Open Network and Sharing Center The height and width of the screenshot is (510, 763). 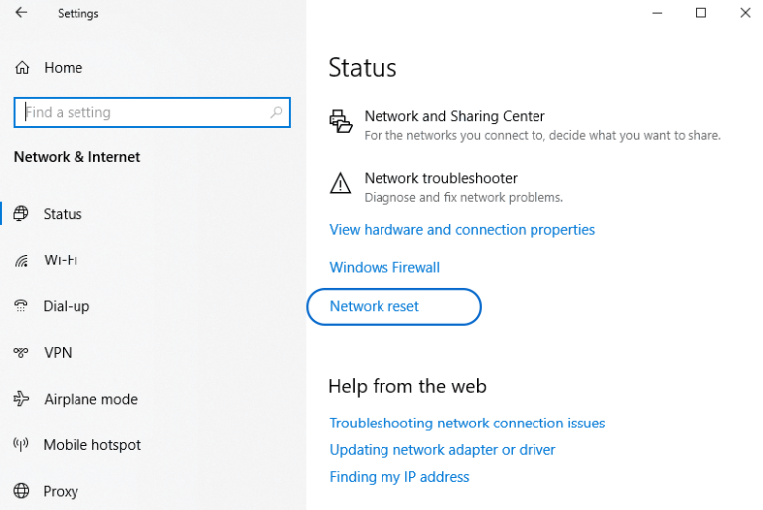coord(454,117)
